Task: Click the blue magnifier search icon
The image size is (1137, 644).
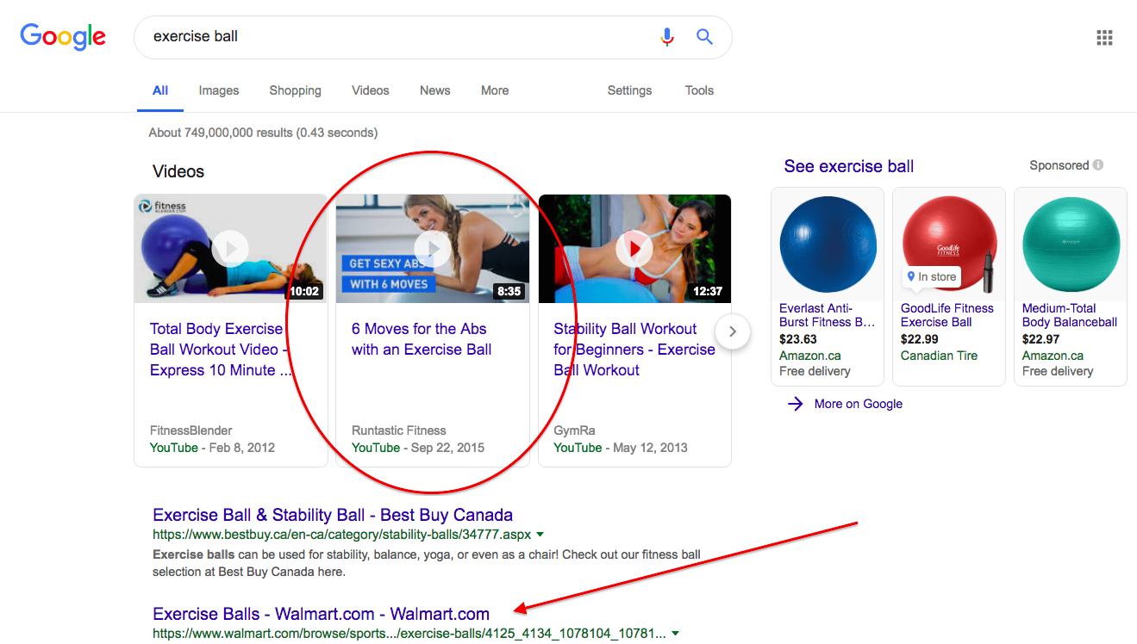Action: [x=704, y=36]
